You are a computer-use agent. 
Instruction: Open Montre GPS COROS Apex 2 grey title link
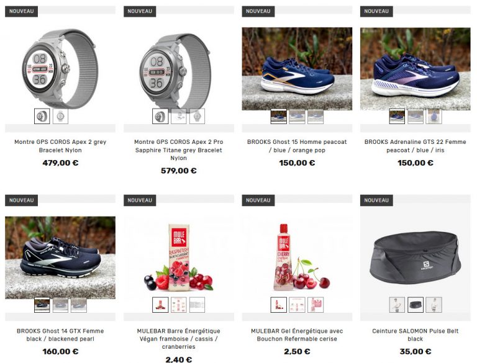(x=60, y=146)
